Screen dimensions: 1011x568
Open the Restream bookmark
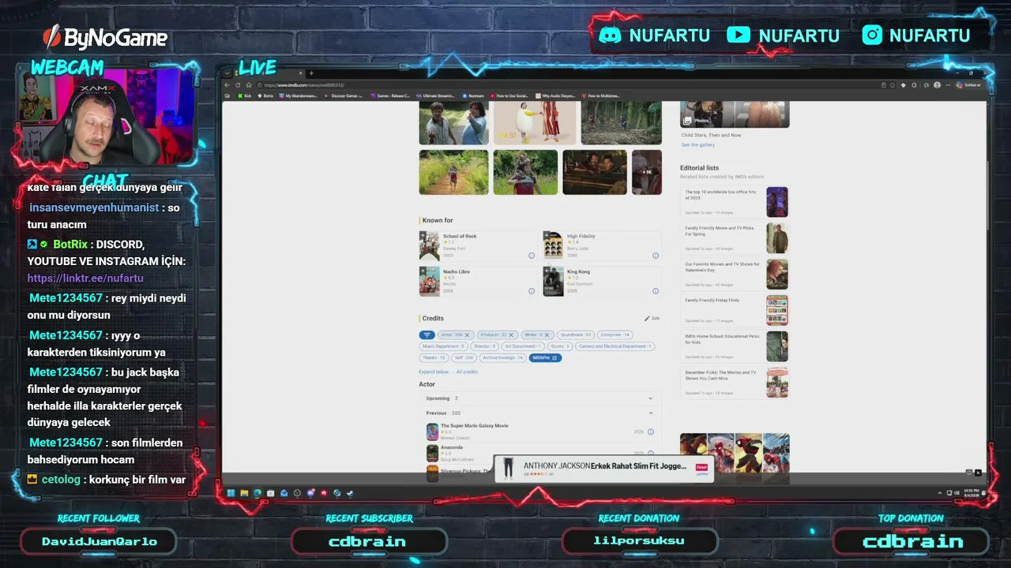click(x=473, y=95)
